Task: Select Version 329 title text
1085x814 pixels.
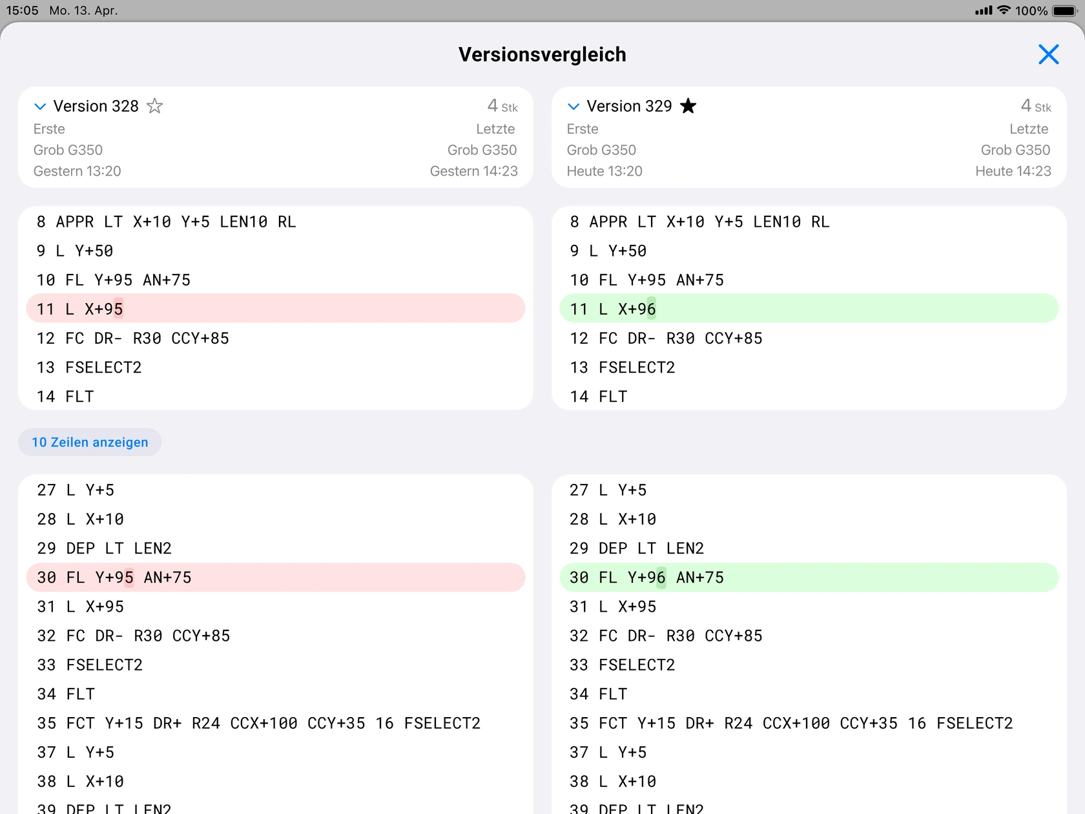Action: (629, 106)
